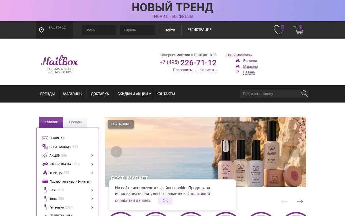This screenshot has height=216, width=345.
Task: Open the ВАШ ГОРОД city selector
Action: click(55, 30)
